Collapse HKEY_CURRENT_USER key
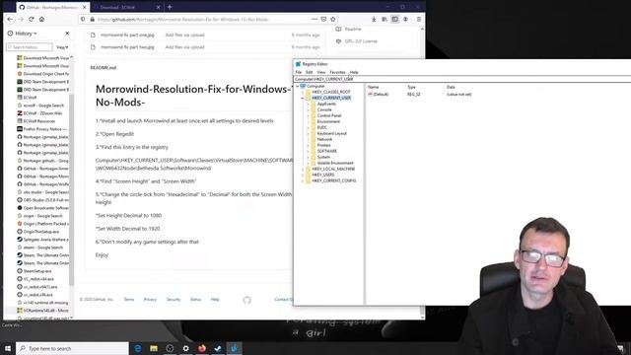This screenshot has height=355, width=631. click(303, 98)
